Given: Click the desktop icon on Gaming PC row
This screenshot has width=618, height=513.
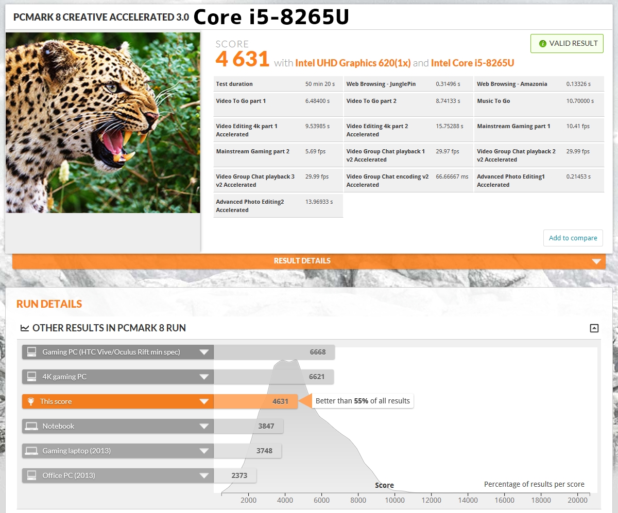Looking at the screenshot, I should 32,352.
